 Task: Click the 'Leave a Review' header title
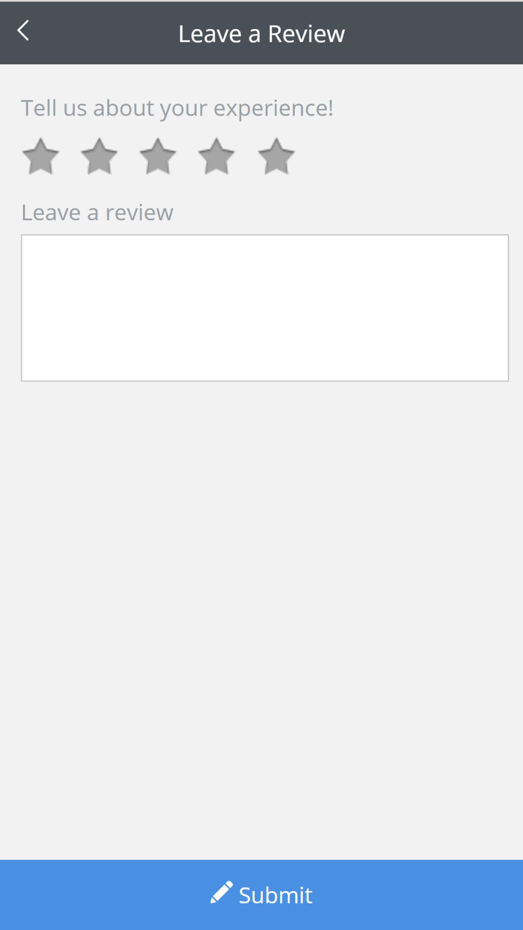[261, 34]
